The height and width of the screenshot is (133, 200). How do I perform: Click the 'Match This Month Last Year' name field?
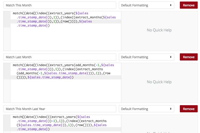(x=60, y=109)
